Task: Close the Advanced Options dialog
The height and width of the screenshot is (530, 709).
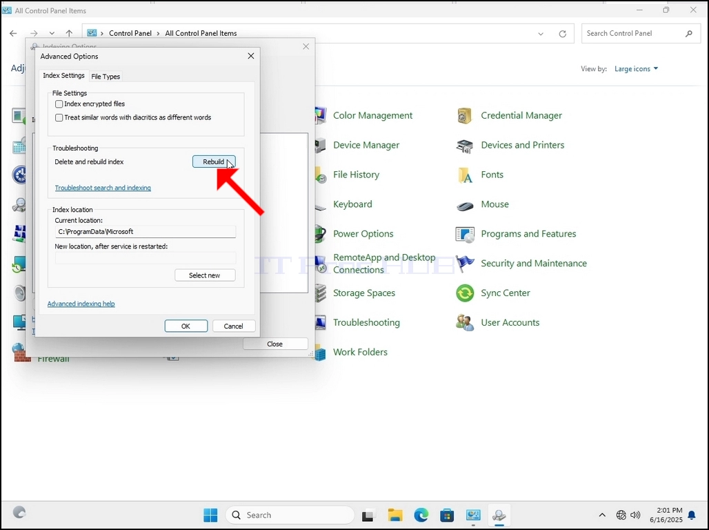Action: 251,56
